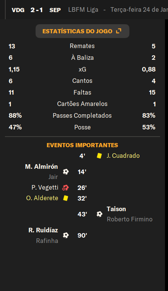This screenshot has width=168, height=291.
Task: Click the SEP team abbreviation in header
Action: click(x=55, y=10)
